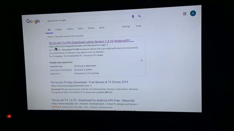Click the Google logo
The height and width of the screenshot is (131, 234).
click(33, 21)
